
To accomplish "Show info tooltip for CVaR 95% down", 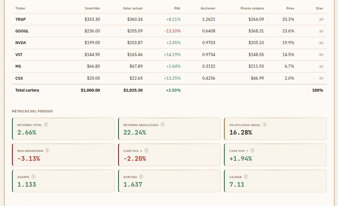I will (x=146, y=151).
